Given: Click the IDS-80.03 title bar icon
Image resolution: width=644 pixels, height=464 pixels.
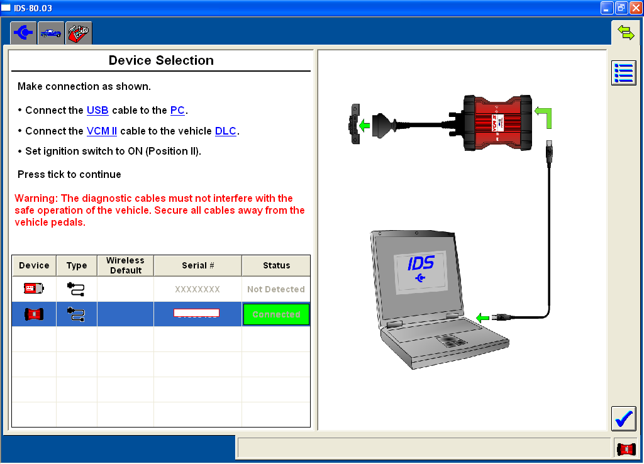Looking at the screenshot, I should 6,8.
